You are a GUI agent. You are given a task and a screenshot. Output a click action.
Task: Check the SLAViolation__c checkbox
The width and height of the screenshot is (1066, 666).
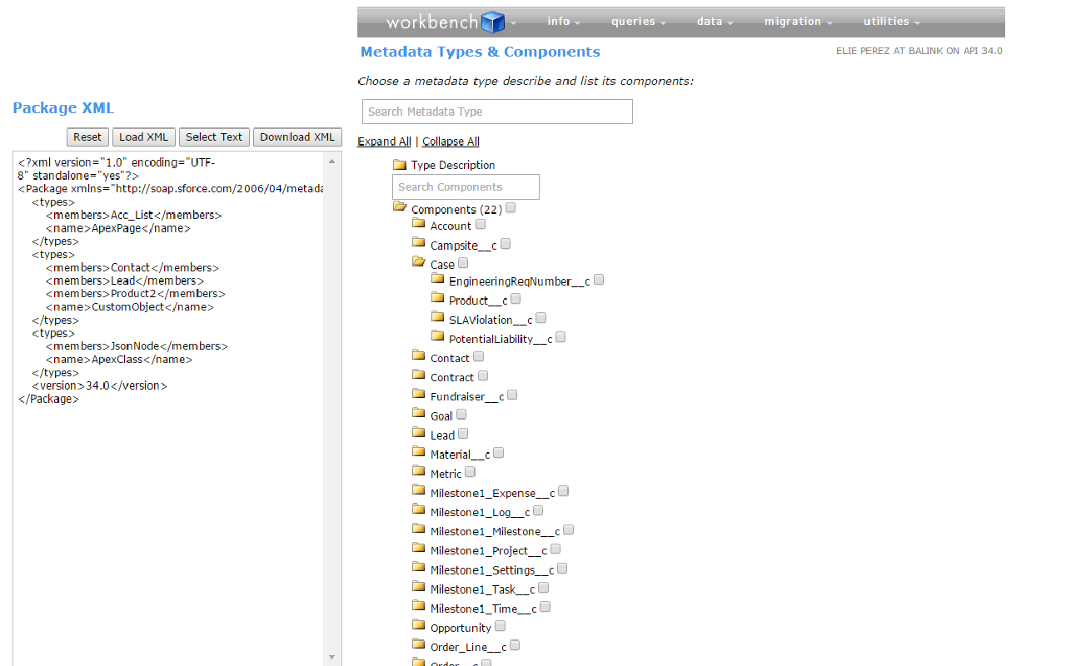(541, 318)
